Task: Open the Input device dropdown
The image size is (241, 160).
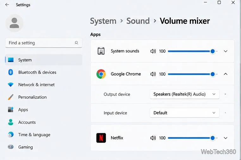Action: coord(184,113)
